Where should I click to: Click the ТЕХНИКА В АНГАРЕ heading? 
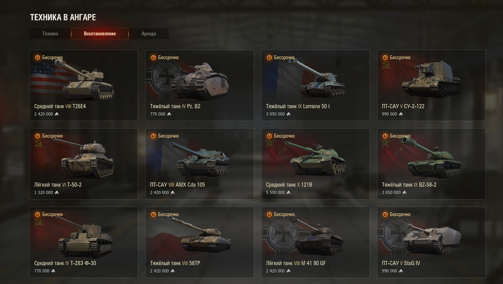63,17
